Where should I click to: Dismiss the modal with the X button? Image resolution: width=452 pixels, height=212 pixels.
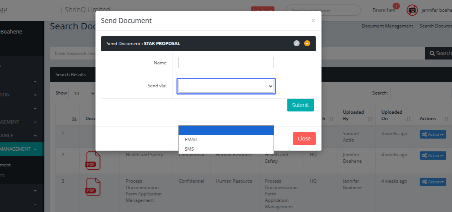point(313,21)
